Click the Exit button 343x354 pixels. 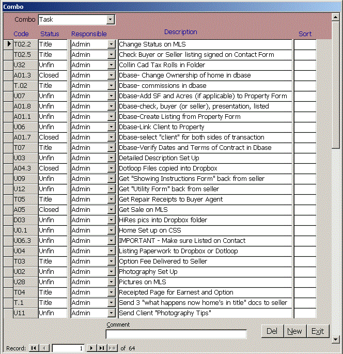click(x=318, y=331)
